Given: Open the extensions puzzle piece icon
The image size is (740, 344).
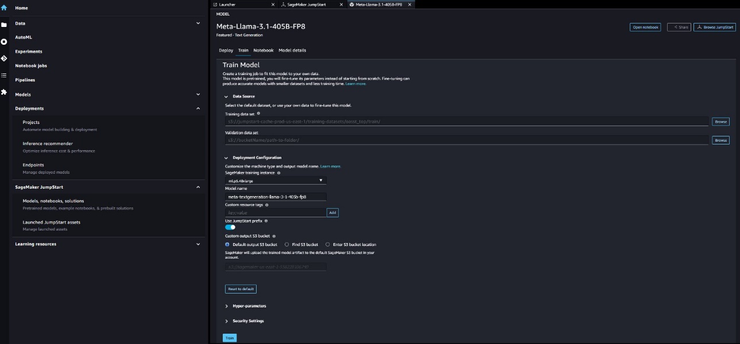Looking at the screenshot, I should [x=4, y=92].
